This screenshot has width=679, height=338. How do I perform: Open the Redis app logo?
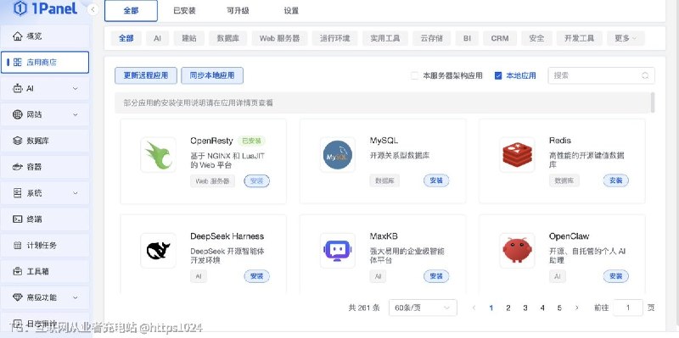pos(517,155)
